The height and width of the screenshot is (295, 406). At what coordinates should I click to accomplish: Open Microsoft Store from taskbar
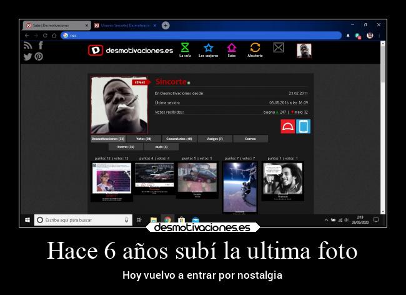[182, 220]
